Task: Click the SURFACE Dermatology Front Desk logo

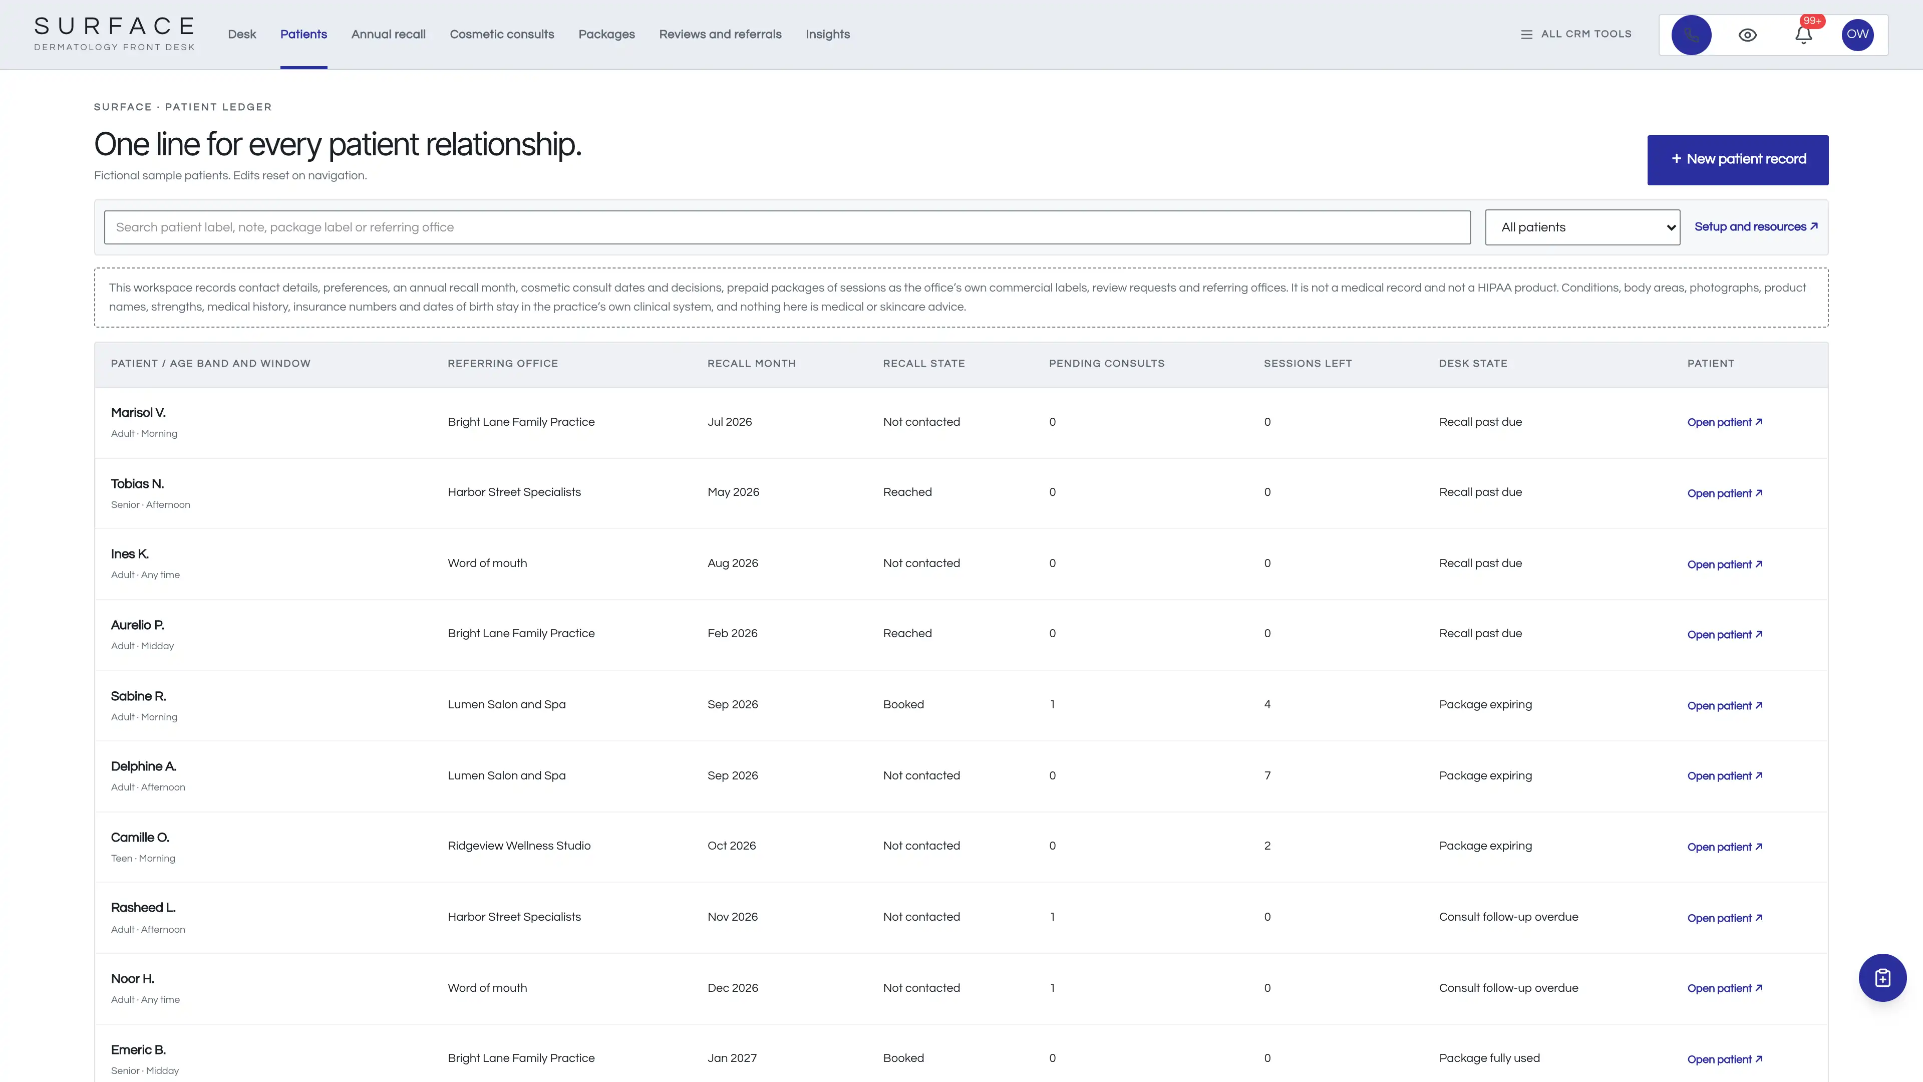Action: [x=114, y=35]
